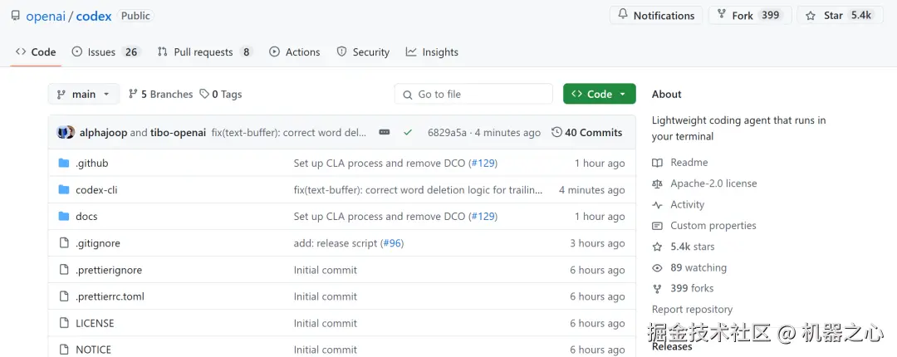Open the .gitignore file
This screenshot has width=897, height=357.
click(x=98, y=243)
